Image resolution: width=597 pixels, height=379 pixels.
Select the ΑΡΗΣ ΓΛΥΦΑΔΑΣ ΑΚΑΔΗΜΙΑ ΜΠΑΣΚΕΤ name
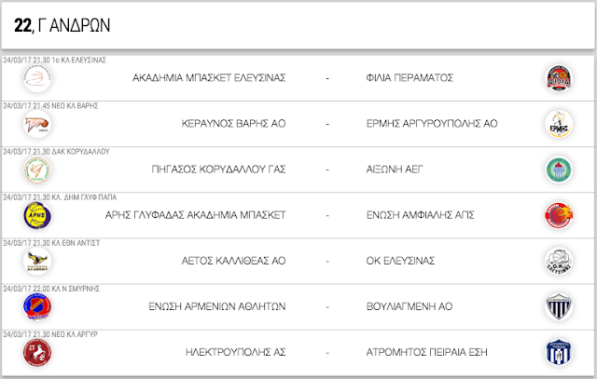195,215
